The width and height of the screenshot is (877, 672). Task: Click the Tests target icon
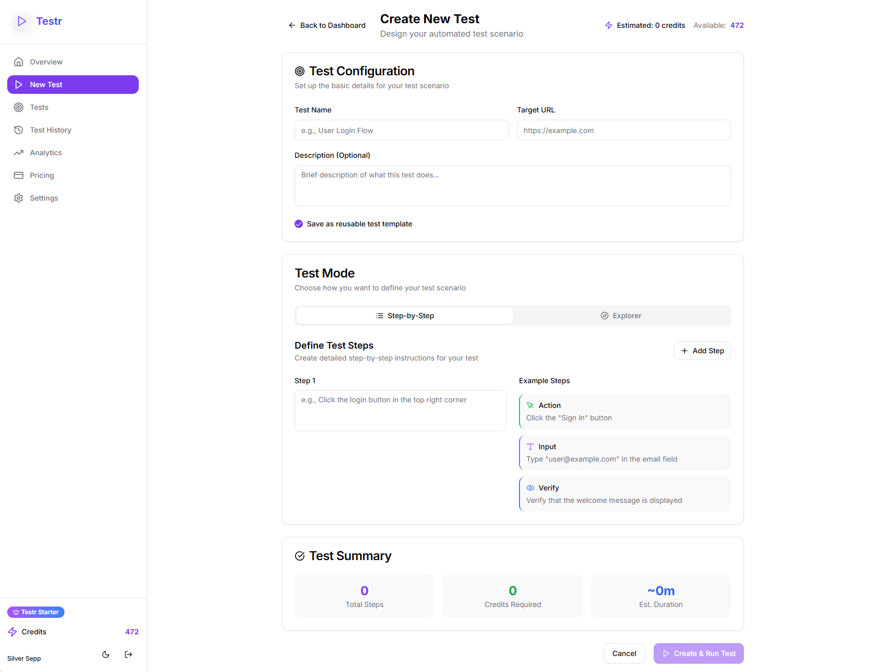[19, 107]
